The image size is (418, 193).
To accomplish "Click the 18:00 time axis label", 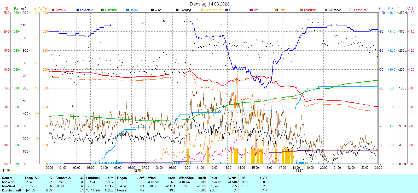I will click(x=296, y=168).
